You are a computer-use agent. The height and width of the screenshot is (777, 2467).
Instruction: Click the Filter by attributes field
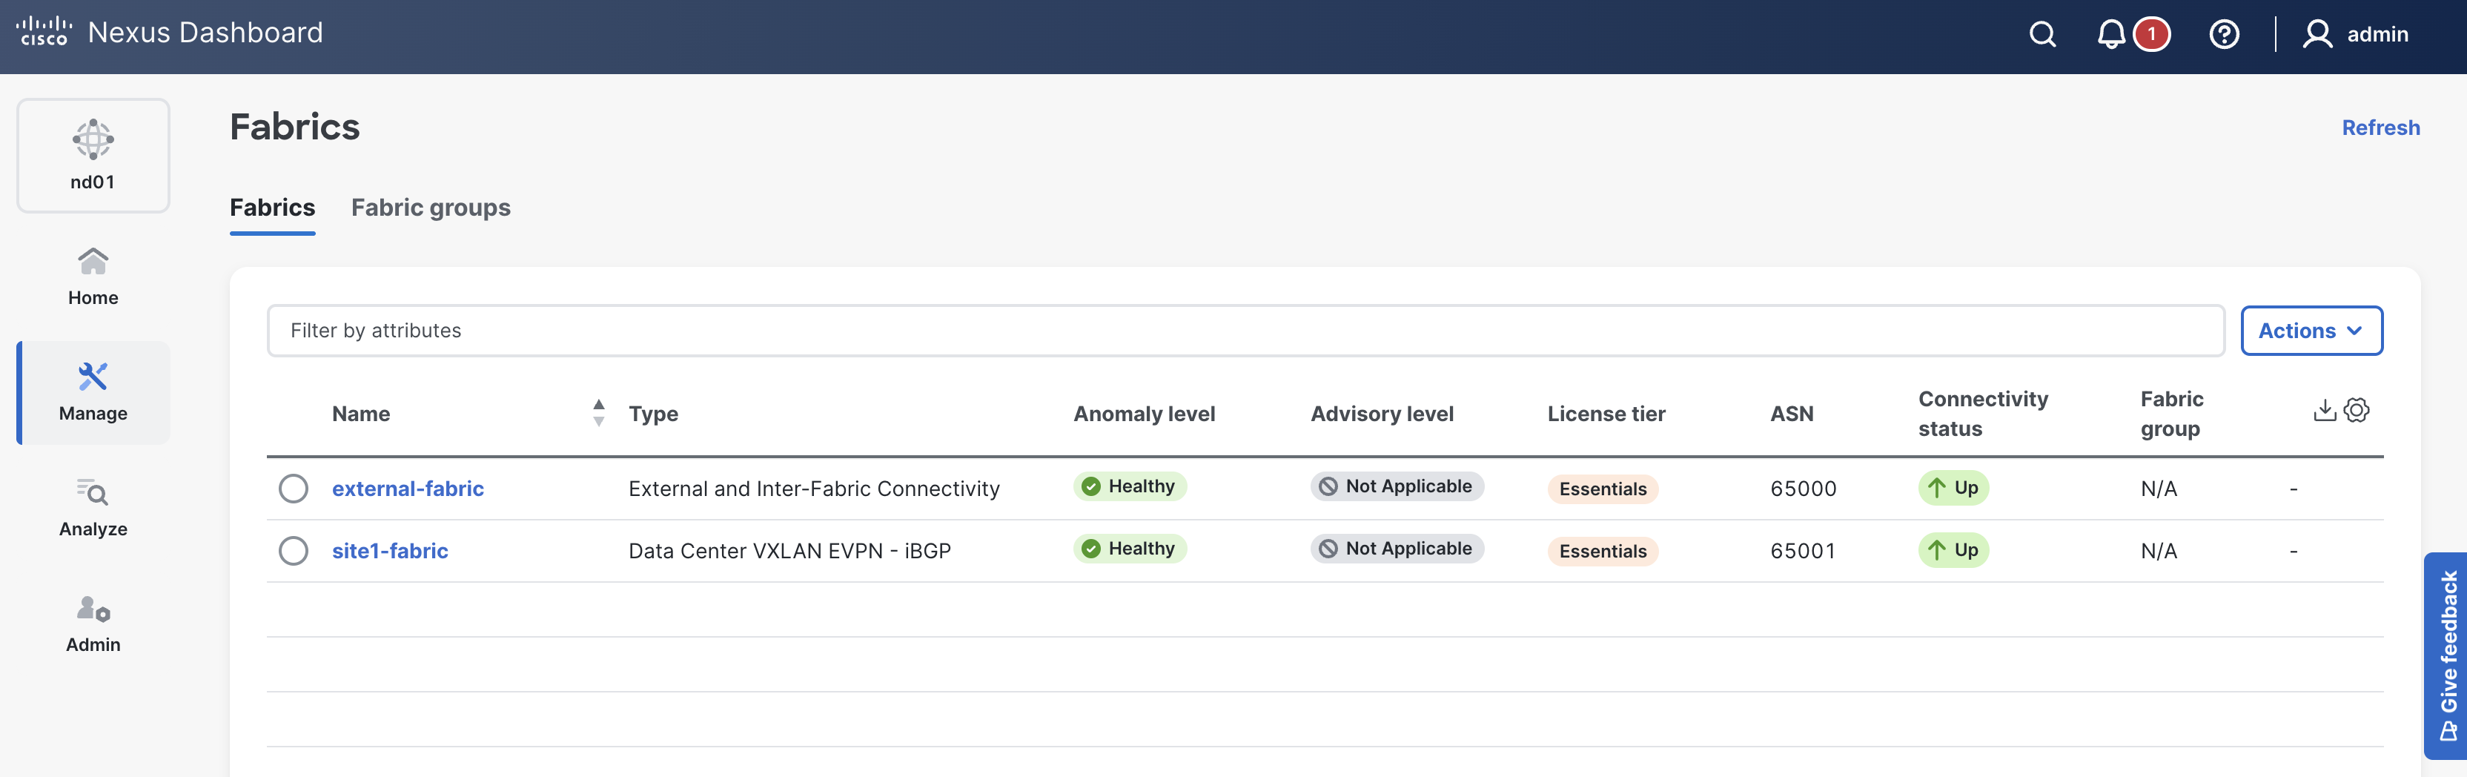point(1245,331)
